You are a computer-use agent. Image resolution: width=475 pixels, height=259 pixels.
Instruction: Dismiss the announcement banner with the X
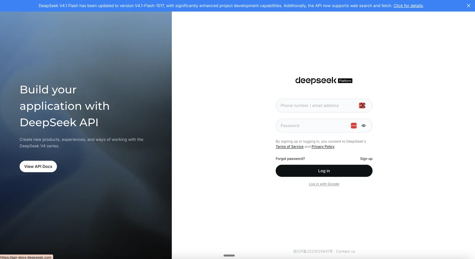click(x=468, y=6)
